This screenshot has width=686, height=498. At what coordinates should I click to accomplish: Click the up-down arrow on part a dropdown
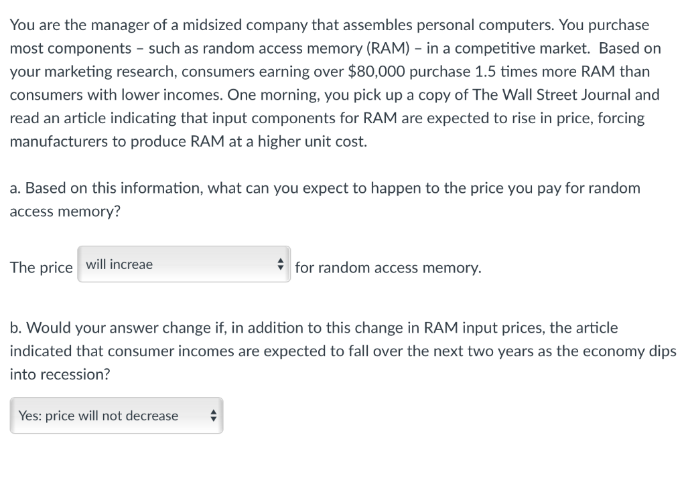tap(281, 264)
